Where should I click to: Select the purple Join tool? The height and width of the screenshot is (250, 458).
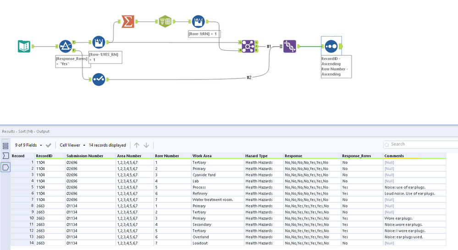tap(248, 46)
